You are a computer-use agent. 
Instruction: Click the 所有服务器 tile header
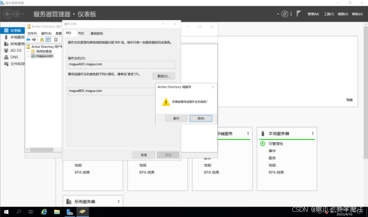(x=93, y=202)
